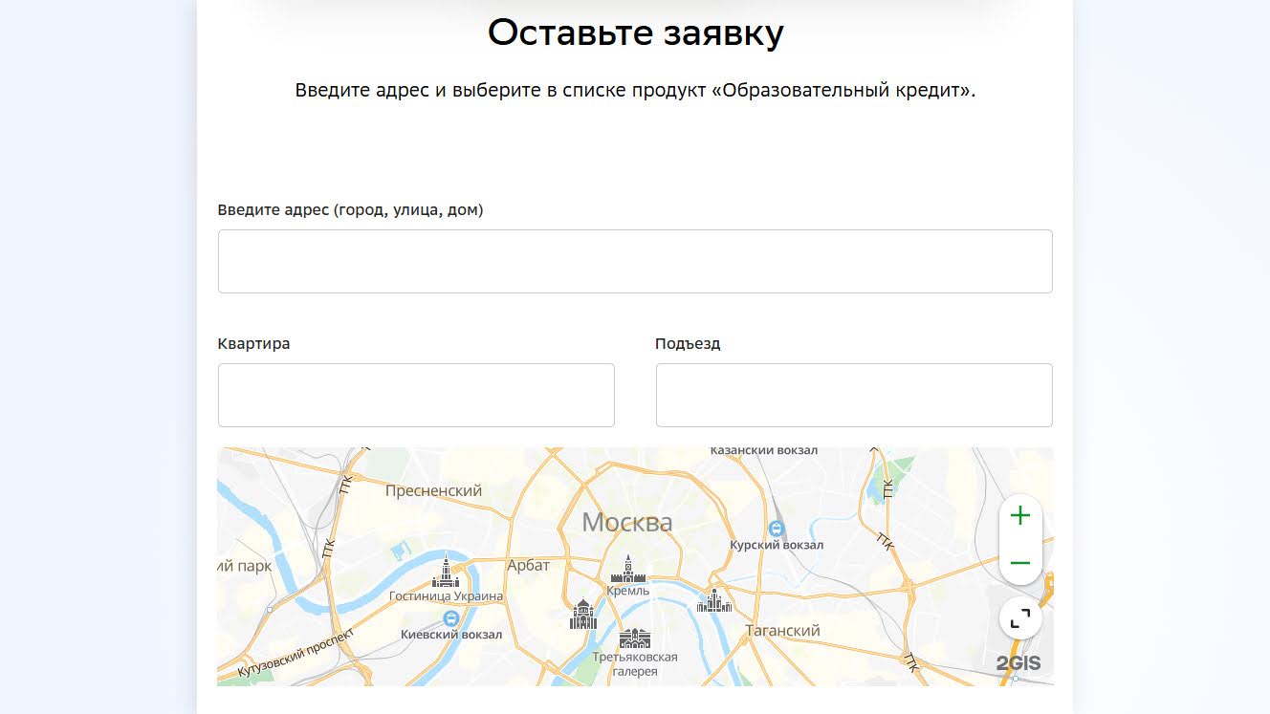Click the skyscraper icon above Таганский
The width and height of the screenshot is (1270, 714).
pyautogui.click(x=714, y=601)
